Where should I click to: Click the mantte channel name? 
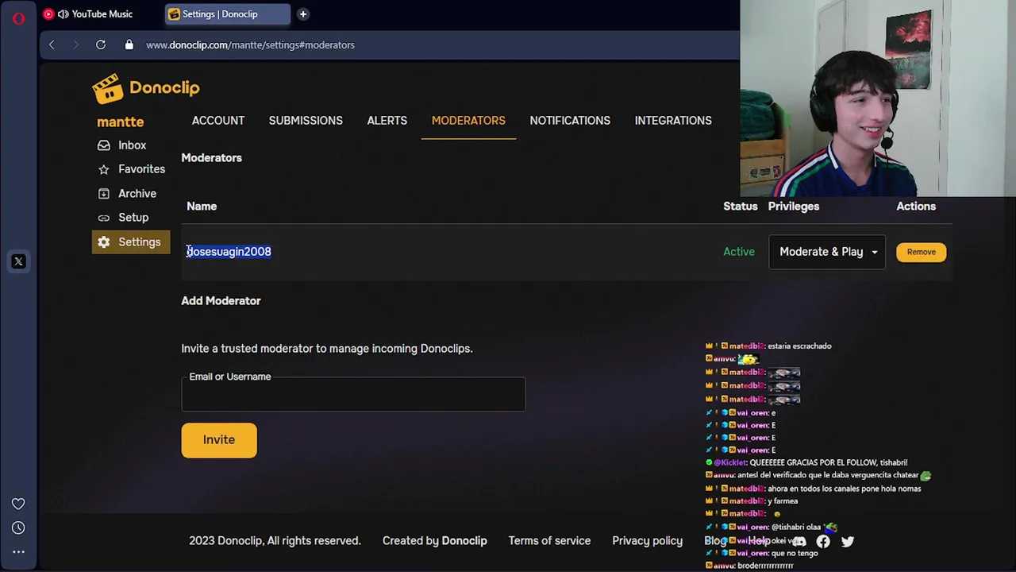pos(121,122)
